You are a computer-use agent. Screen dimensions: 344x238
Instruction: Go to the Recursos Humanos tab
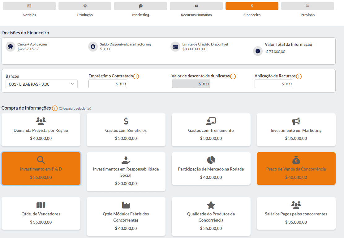pos(196,6)
